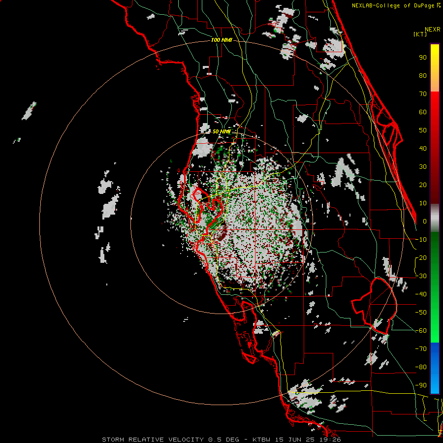Image resolution: width=443 pixels, height=443 pixels.
Task: Click the -20 scale value
Action: coord(421,257)
